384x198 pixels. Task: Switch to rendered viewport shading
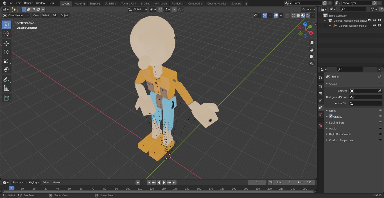tap(308, 15)
